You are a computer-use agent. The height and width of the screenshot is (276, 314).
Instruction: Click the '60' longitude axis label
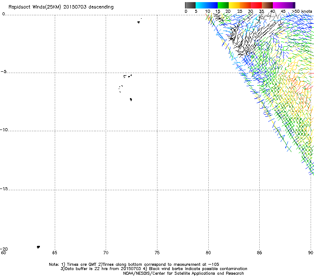(3, 253)
